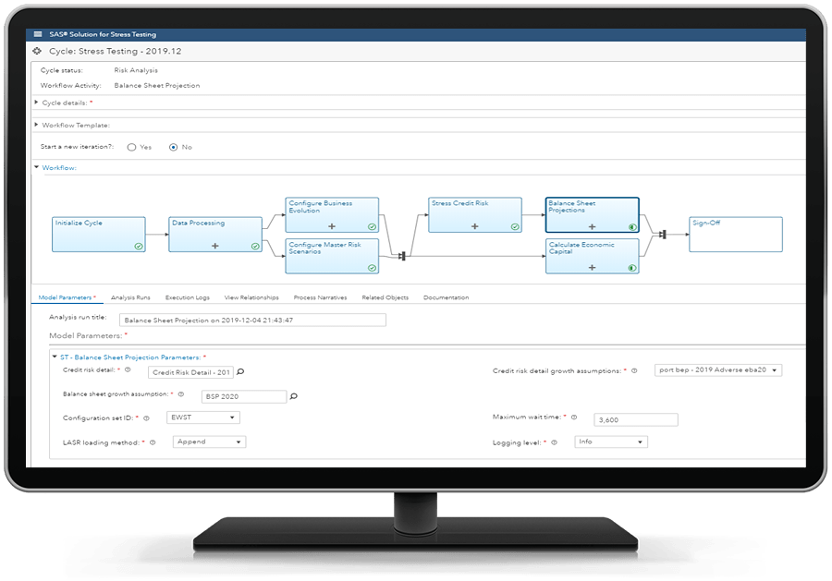This screenshot has width=832, height=581.
Task: Click Configure Business Evolution completed checkmark
Action: tap(372, 227)
